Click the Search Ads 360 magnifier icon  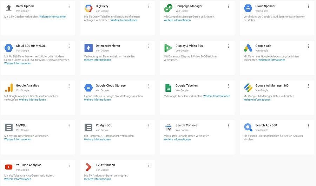248,127
